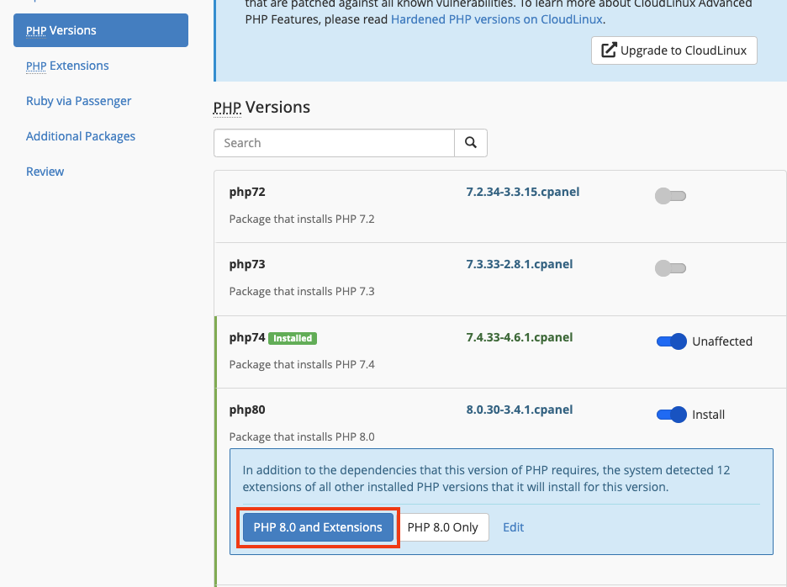The image size is (787, 587).
Task: Click the Upgrade to CloudLinux button
Action: click(674, 50)
